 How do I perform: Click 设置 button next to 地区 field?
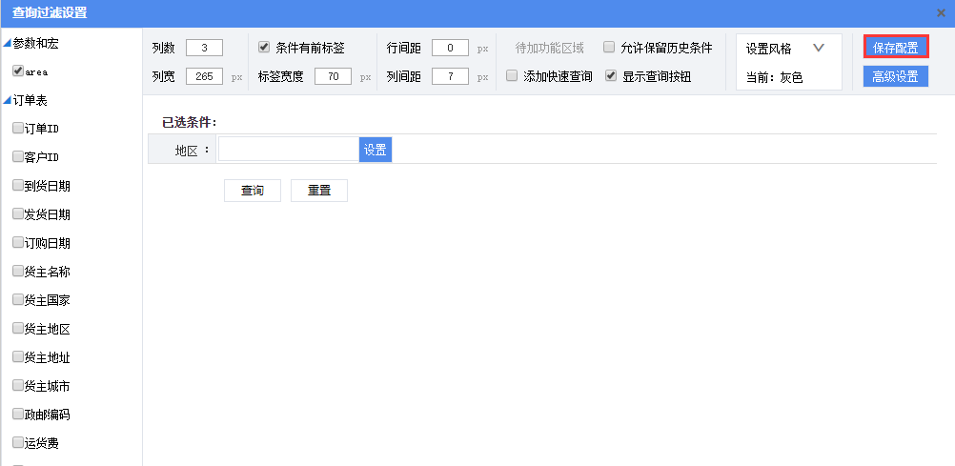click(375, 150)
